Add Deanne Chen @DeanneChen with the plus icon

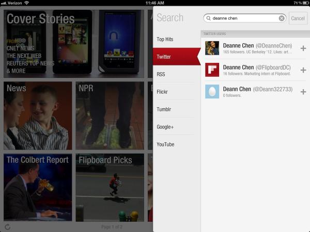pos(303,48)
